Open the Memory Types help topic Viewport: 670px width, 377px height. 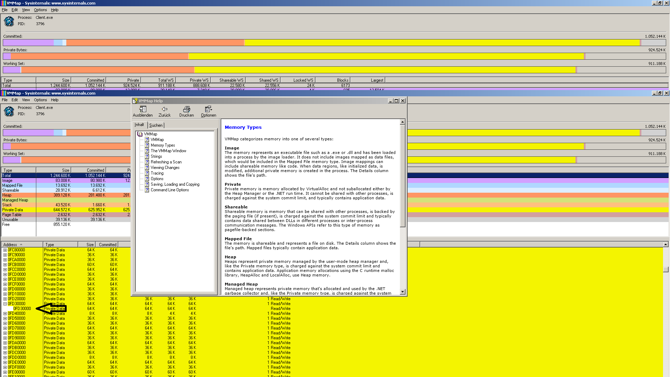point(163,145)
